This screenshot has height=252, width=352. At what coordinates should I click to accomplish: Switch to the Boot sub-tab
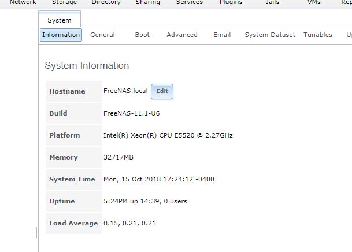click(142, 35)
